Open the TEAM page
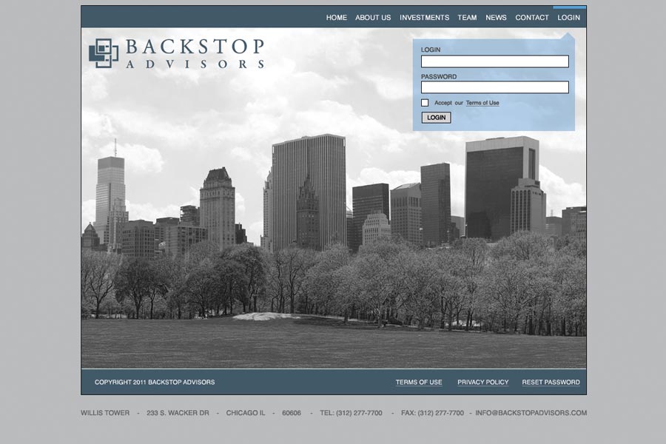666x444 pixels. 467,18
